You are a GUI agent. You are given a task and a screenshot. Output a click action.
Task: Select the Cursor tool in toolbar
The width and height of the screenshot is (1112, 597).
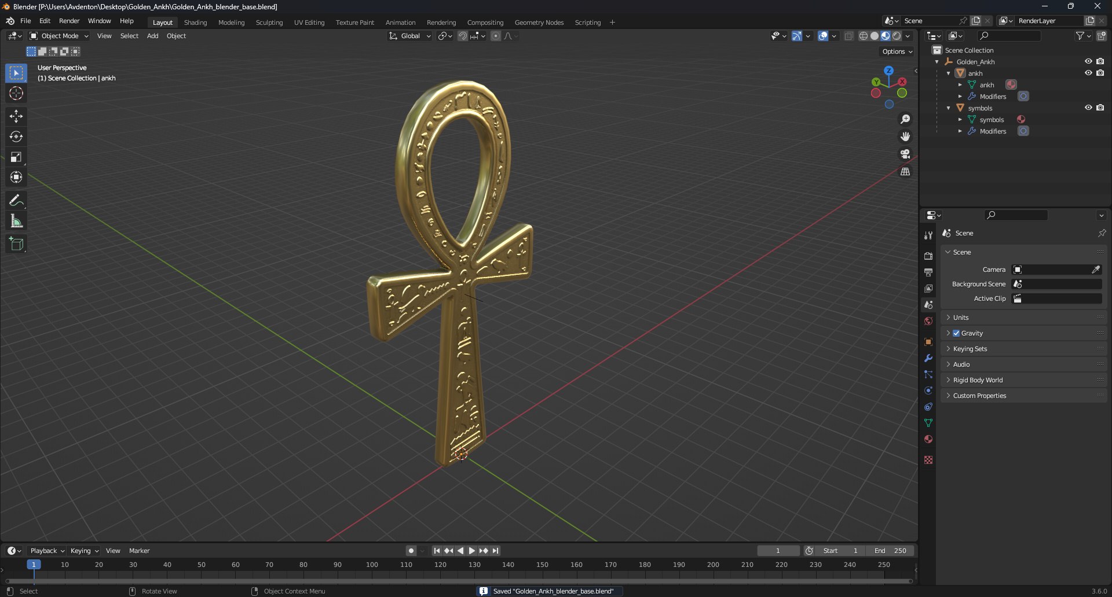point(16,93)
